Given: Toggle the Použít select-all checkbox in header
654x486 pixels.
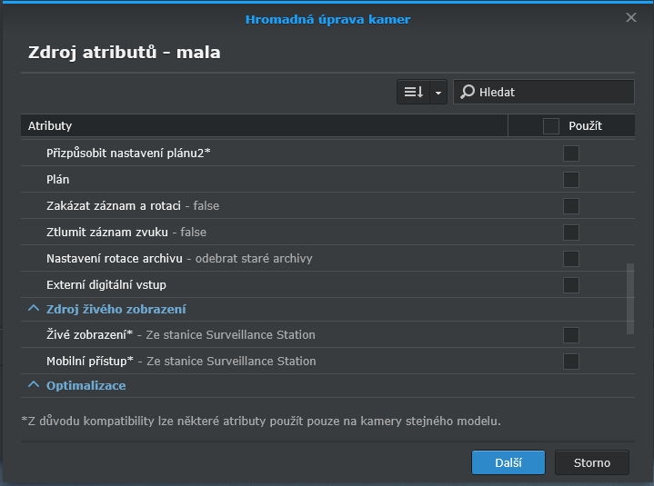Looking at the screenshot, I should coord(550,126).
